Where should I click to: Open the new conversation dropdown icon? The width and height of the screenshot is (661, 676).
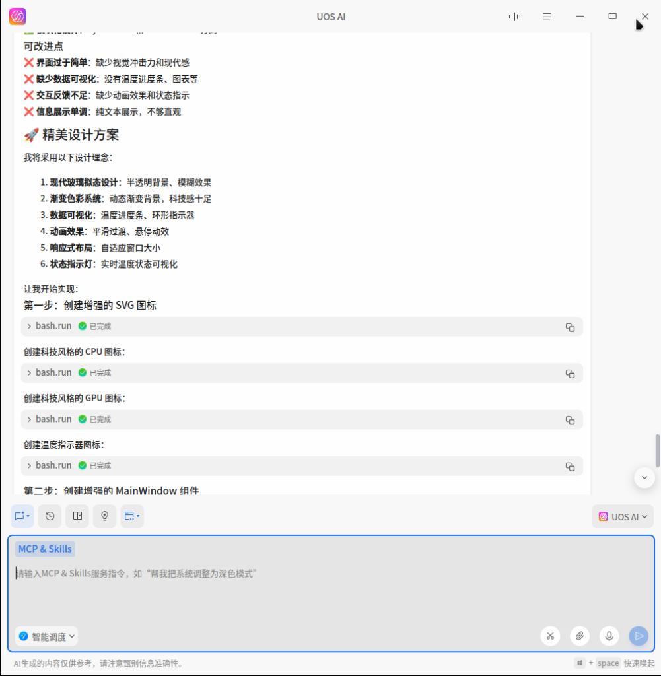click(22, 516)
